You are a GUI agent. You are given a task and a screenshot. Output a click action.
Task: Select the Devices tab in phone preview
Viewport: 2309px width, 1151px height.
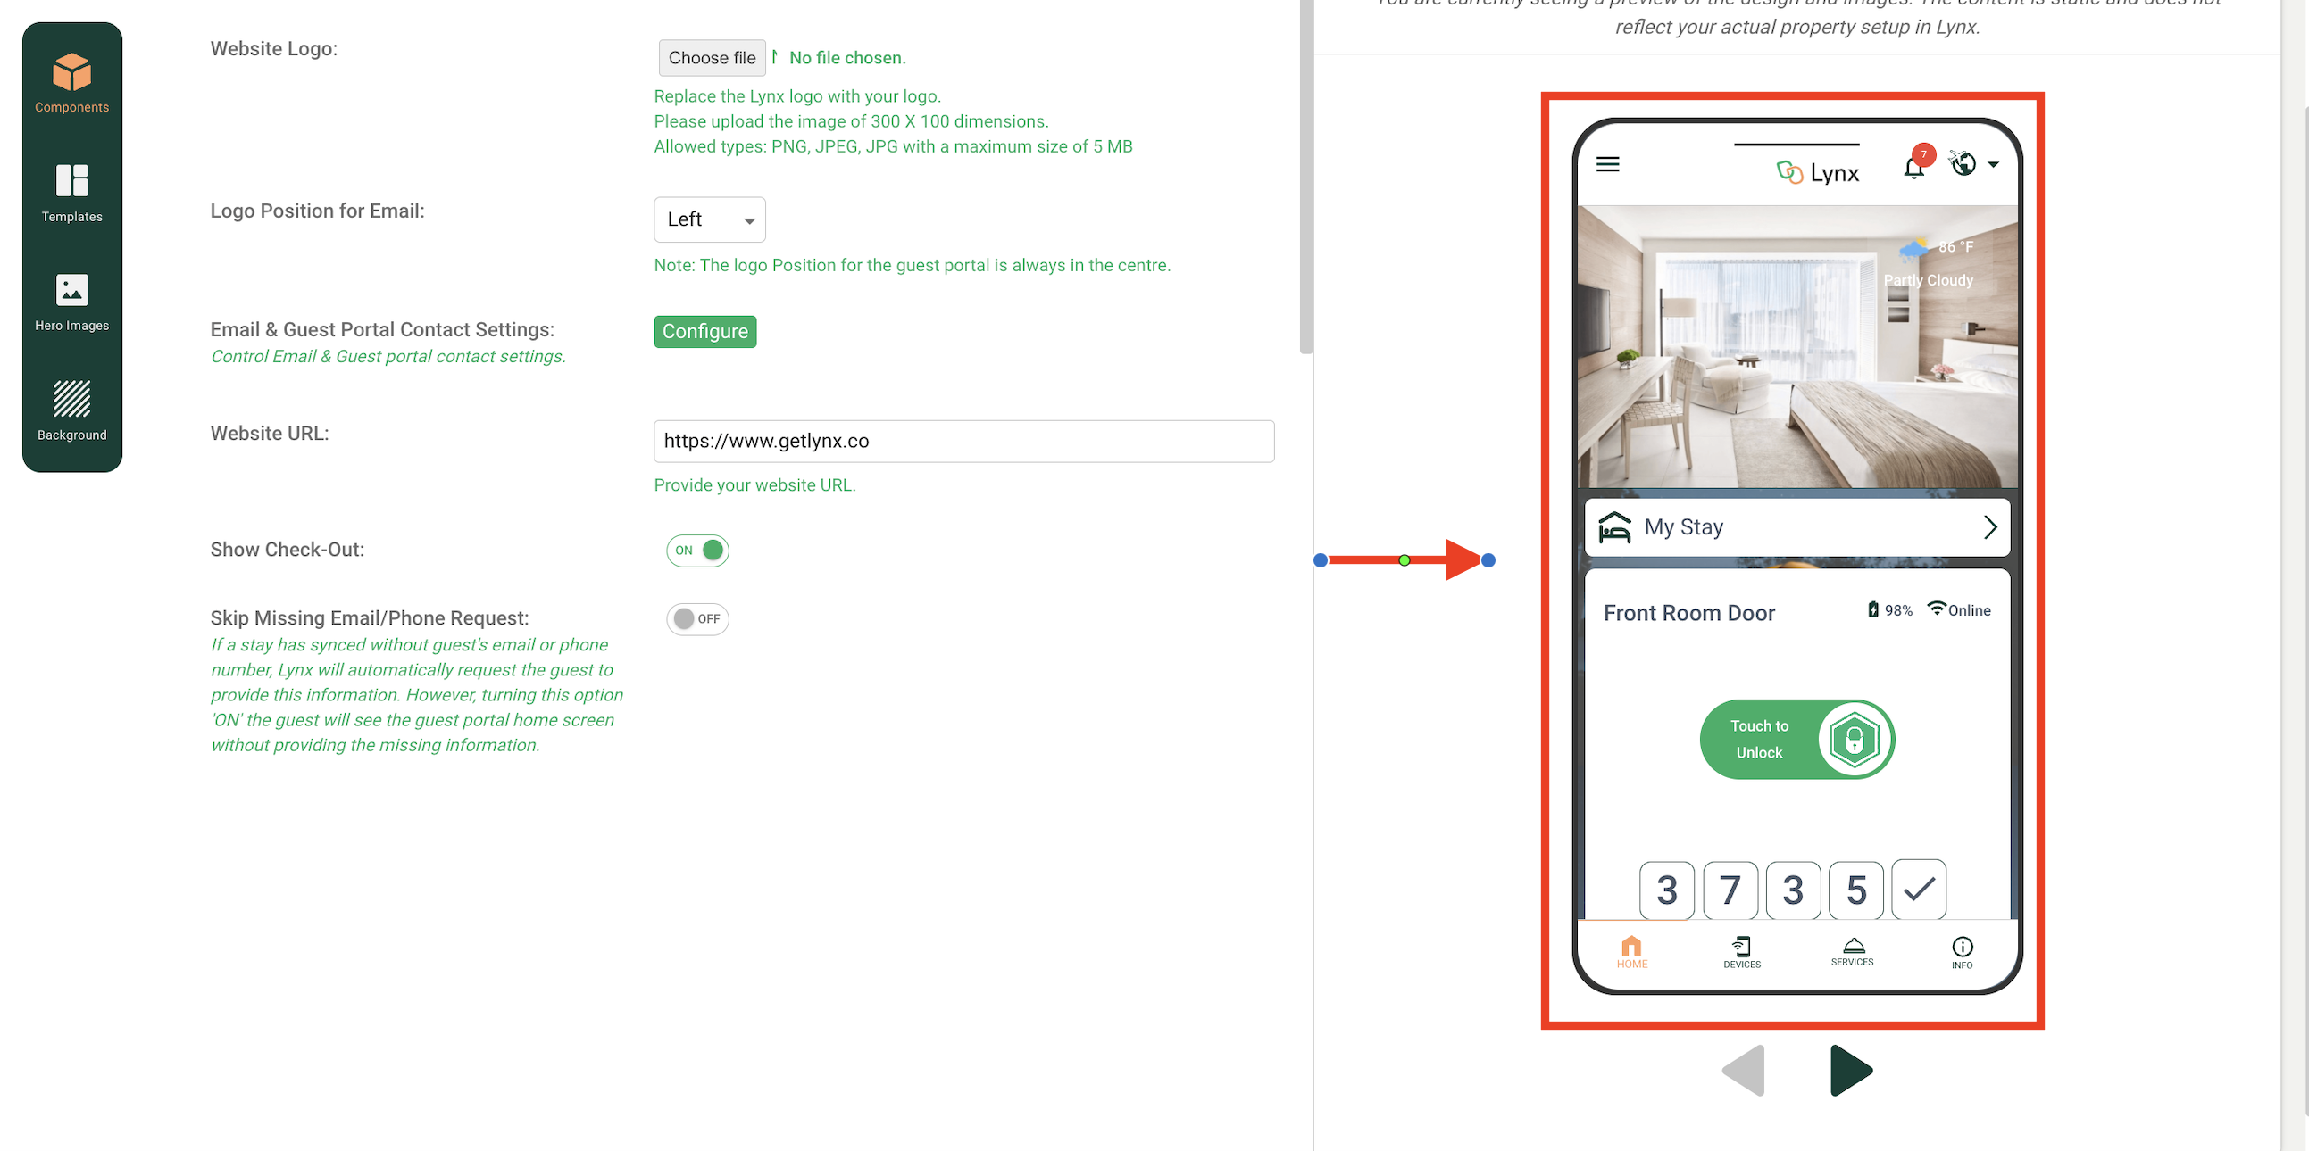tap(1741, 952)
